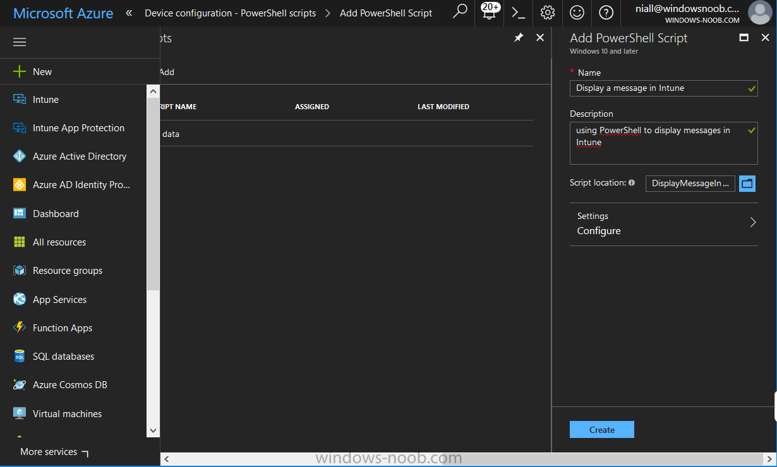777x467 pixels.
Task: Open Function Apps lightning icon
Action: click(20, 328)
